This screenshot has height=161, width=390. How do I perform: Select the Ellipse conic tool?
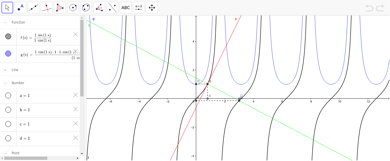pos(86,8)
